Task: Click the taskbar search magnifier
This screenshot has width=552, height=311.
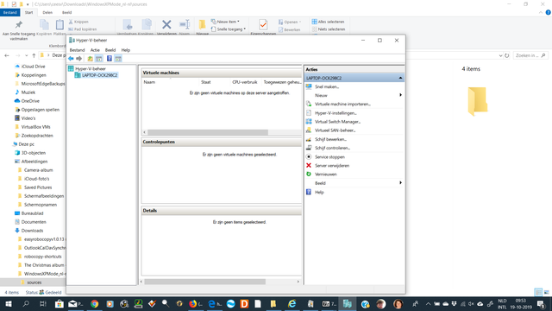Action: (26, 304)
